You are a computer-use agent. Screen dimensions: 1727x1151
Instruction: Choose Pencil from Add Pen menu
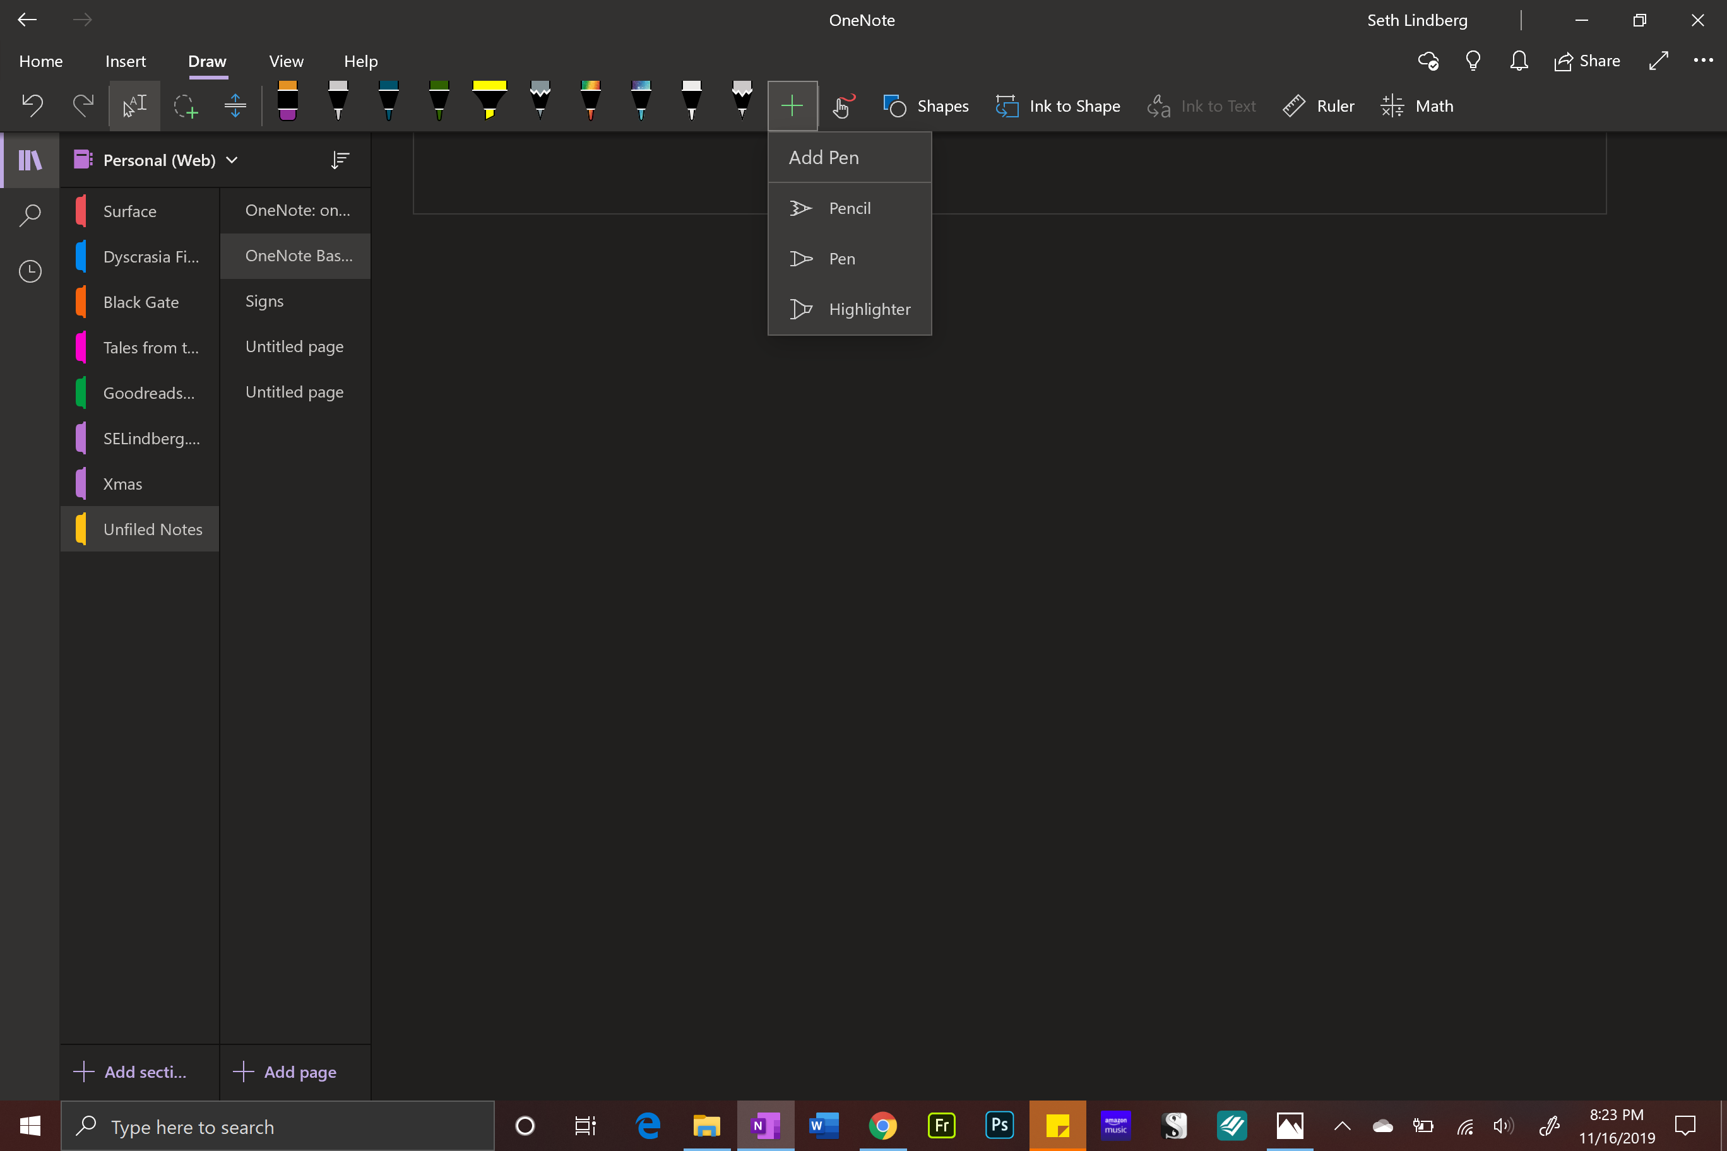tap(850, 208)
